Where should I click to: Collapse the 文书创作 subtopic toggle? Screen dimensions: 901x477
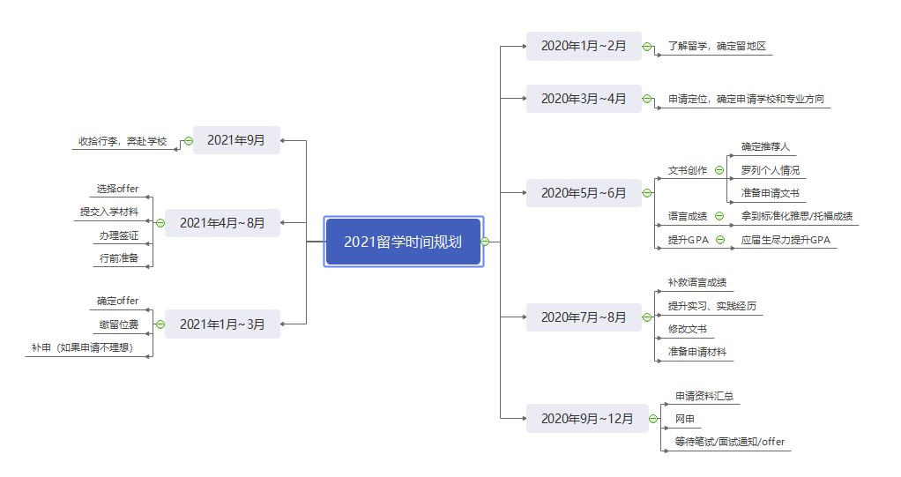point(719,170)
